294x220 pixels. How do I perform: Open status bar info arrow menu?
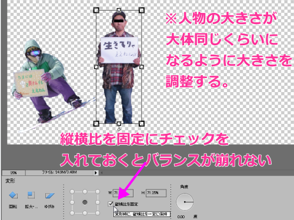point(96,172)
